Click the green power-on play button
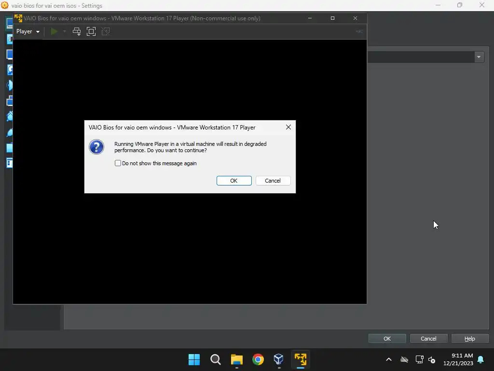 coord(54,31)
